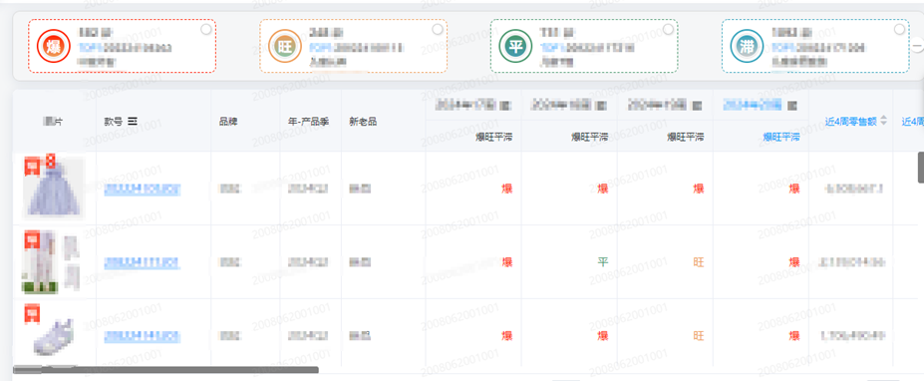
Task: Click the orange 旺 status in pants row
Action: click(699, 262)
